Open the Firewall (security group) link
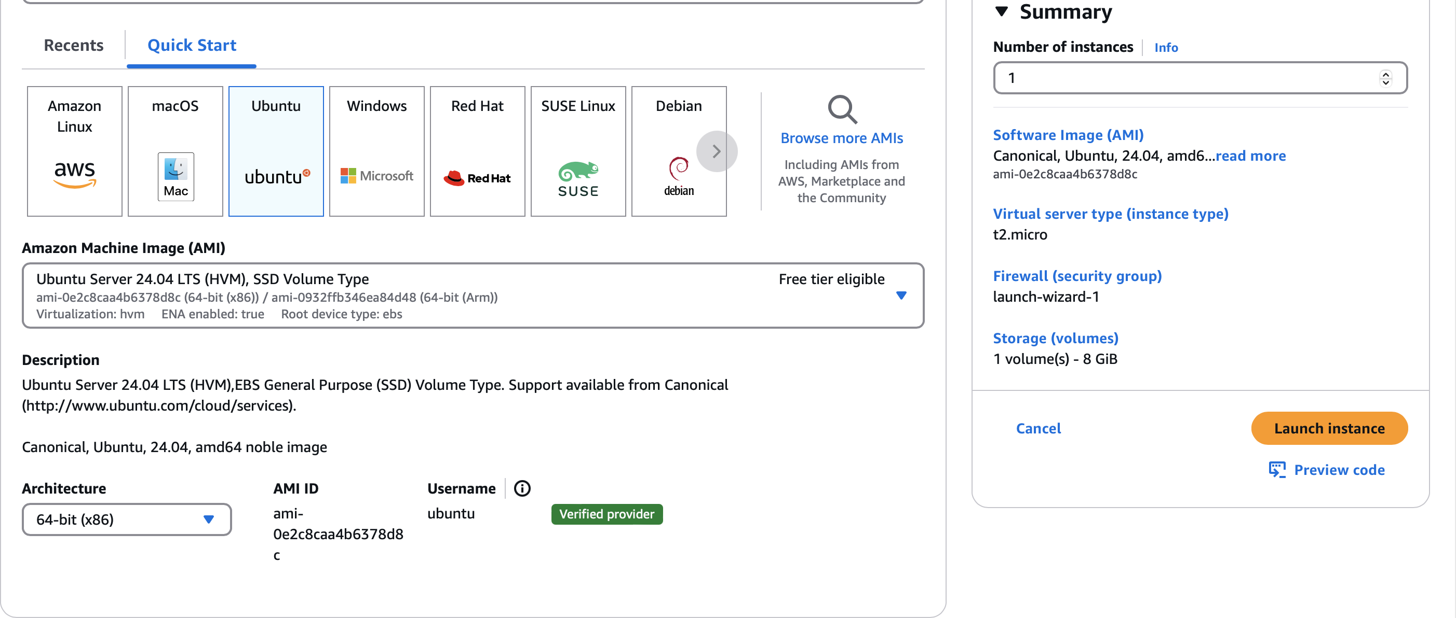 click(1077, 276)
